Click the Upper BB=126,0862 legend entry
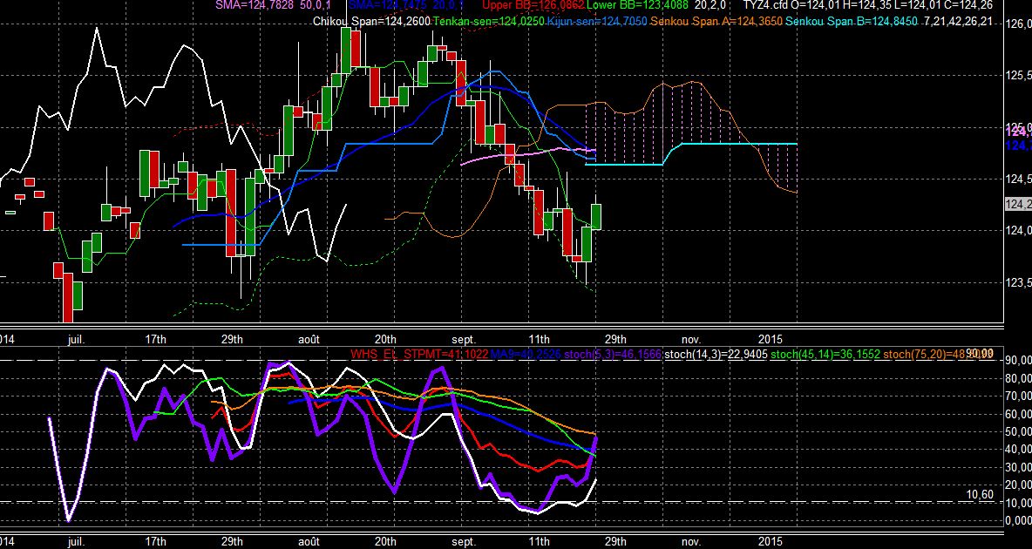Viewport: 1032px width, 549px height. [533, 5]
